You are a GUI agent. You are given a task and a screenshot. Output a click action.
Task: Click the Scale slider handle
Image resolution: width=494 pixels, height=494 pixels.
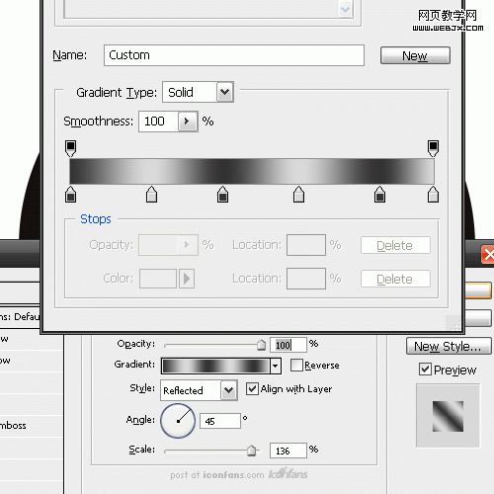(252, 451)
